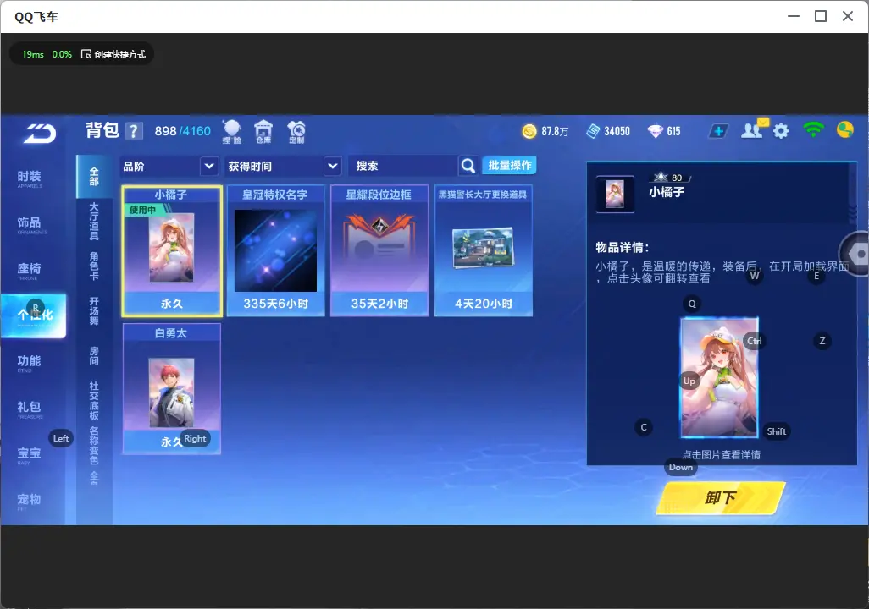Click the large 小橘子 preview image

click(719, 377)
